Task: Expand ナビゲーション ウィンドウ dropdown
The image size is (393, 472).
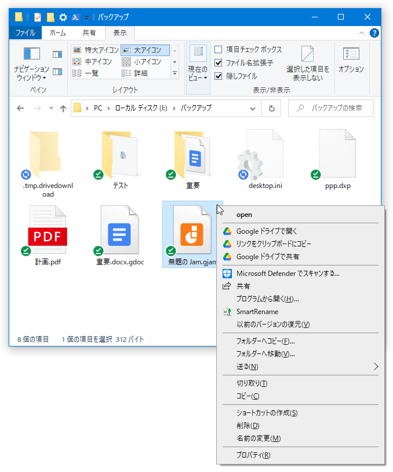Action: [32, 73]
